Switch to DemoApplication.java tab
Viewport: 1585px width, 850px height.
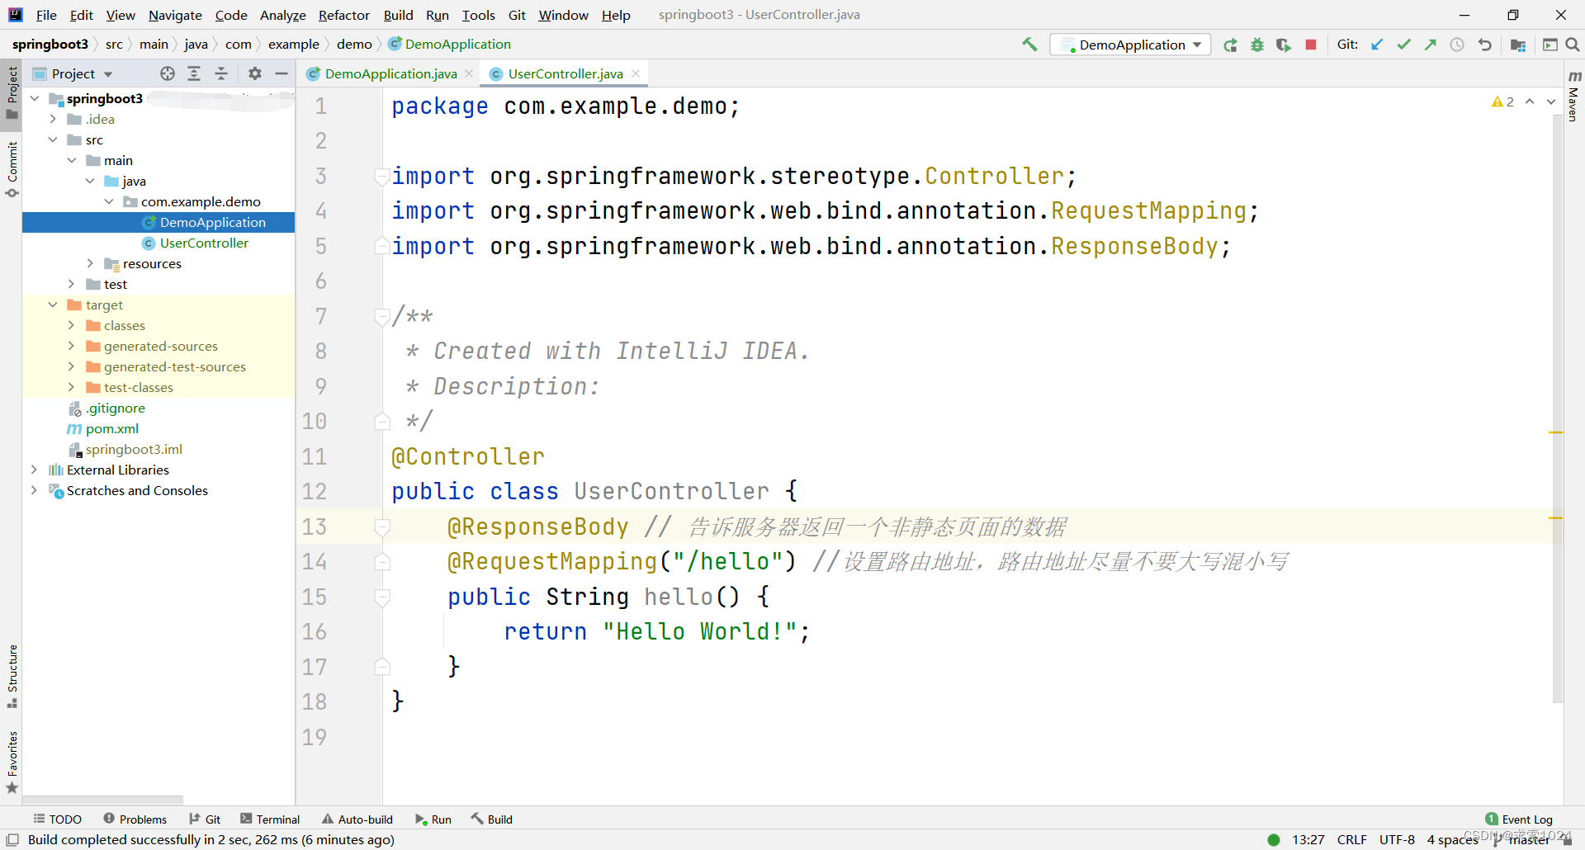[x=389, y=73]
